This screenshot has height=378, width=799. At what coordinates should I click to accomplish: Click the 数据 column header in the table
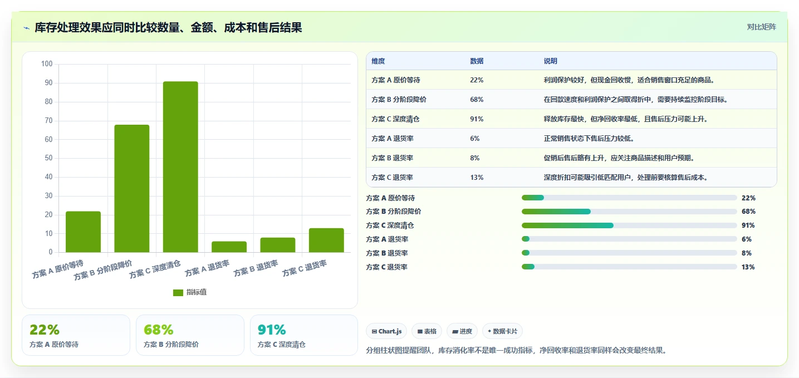477,61
